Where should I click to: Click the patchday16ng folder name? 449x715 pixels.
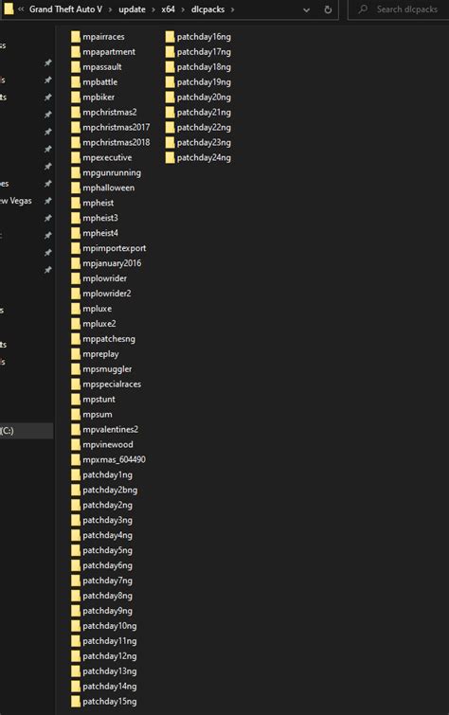[204, 37]
